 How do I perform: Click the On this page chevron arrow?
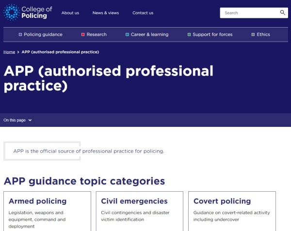pyautogui.click(x=30, y=120)
